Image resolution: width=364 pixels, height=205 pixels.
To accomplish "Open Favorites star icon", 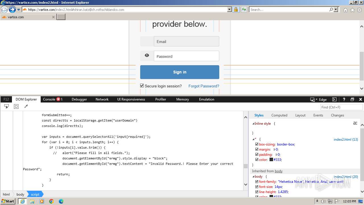I will pyautogui.click(x=352, y=10).
